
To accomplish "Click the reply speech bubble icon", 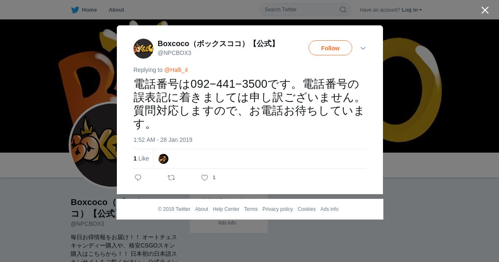I will (138, 178).
